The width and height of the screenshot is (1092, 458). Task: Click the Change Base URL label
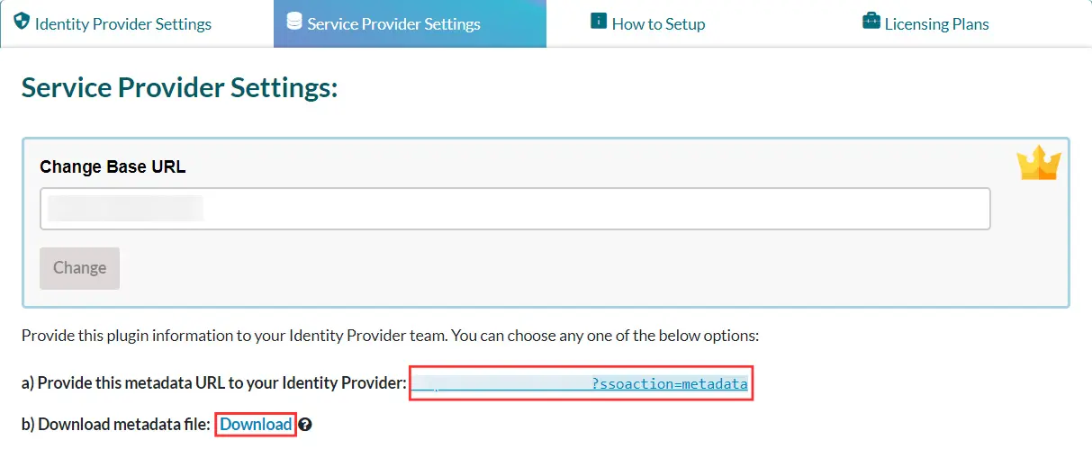pos(113,166)
